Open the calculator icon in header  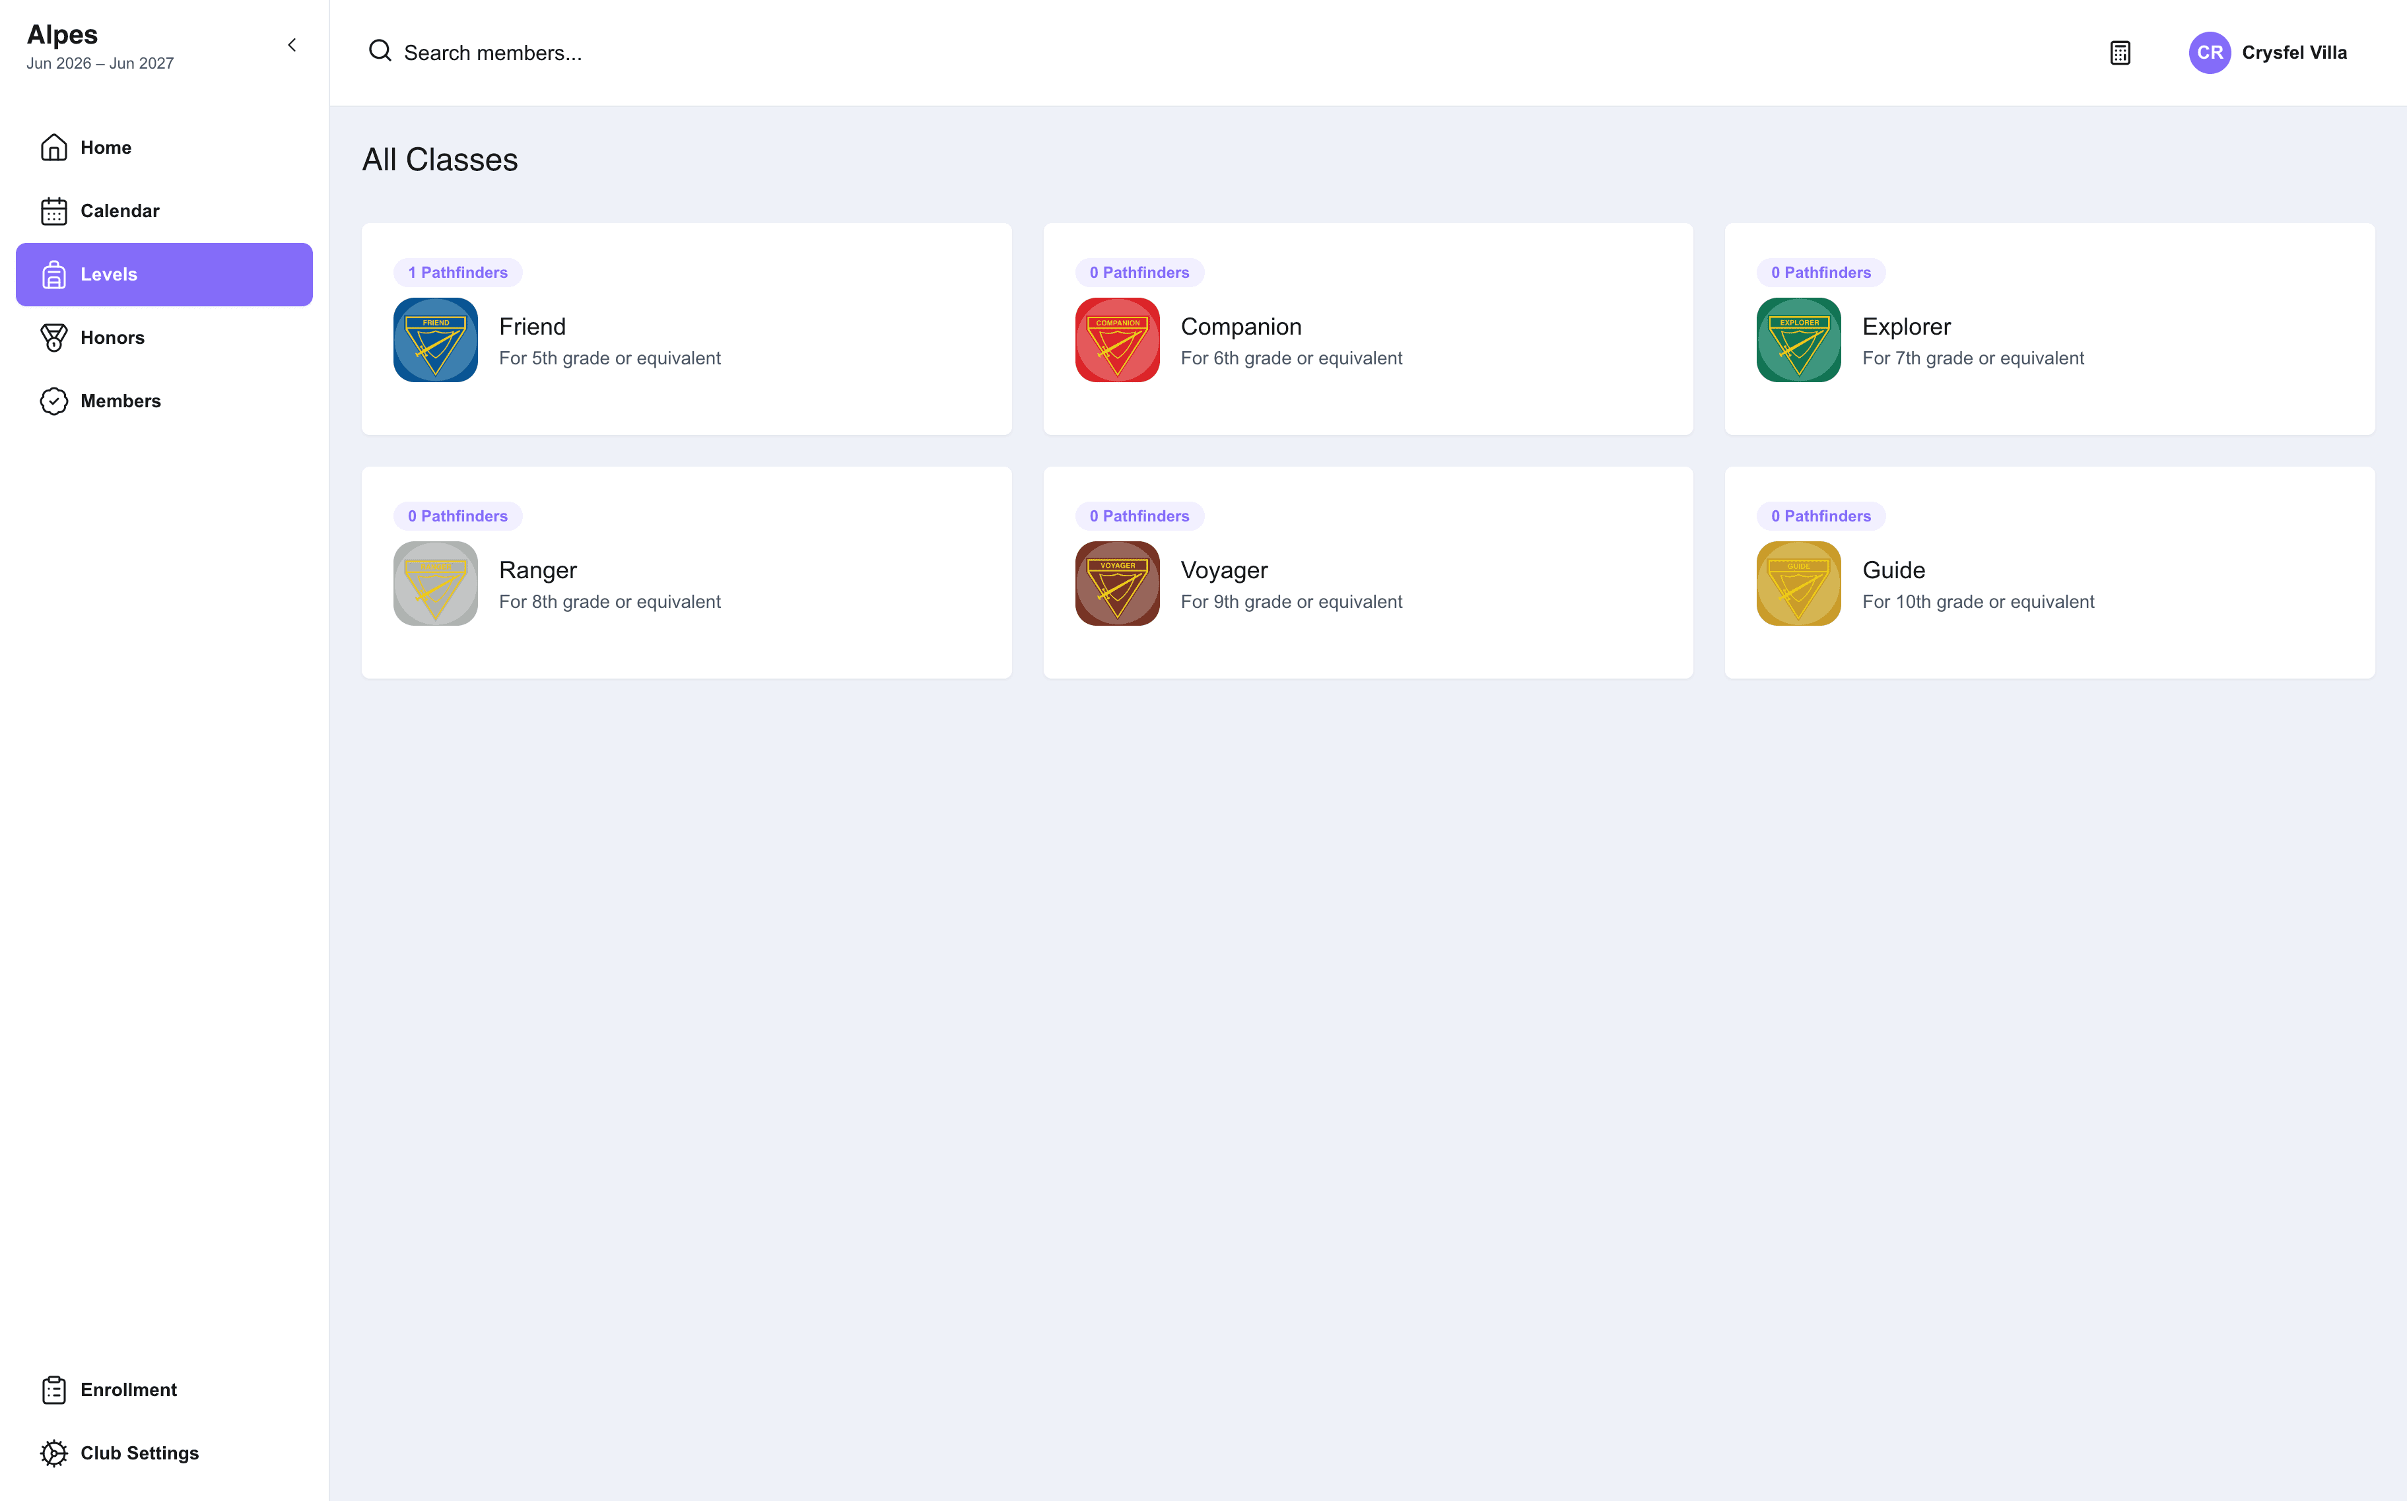pyautogui.click(x=2120, y=53)
